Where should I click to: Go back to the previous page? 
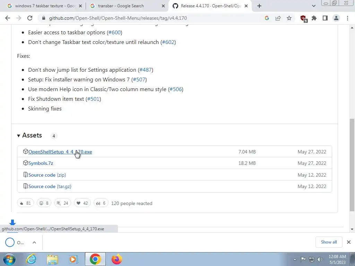point(8,18)
